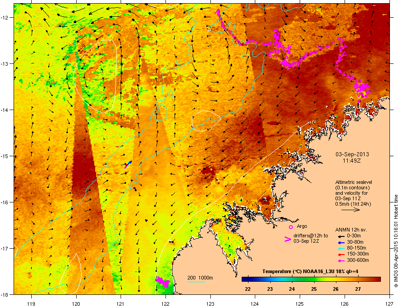Click the longitude axis label '125'

tap(300, 304)
